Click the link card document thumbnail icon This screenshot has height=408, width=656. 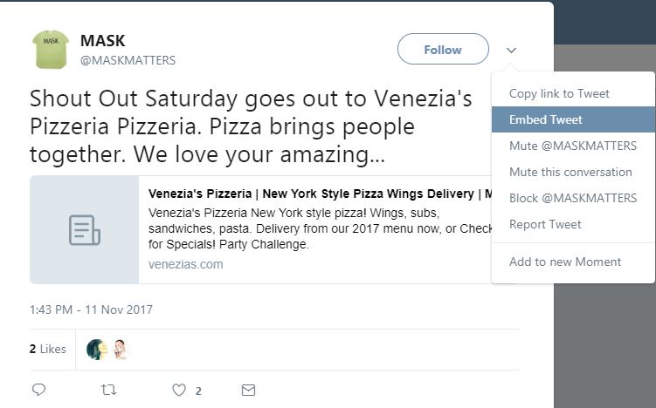85,230
